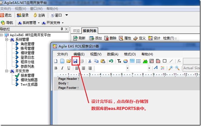Select 模块加载器 in navigation tree
This screenshot has height=126, width=201.
coord(29,80)
